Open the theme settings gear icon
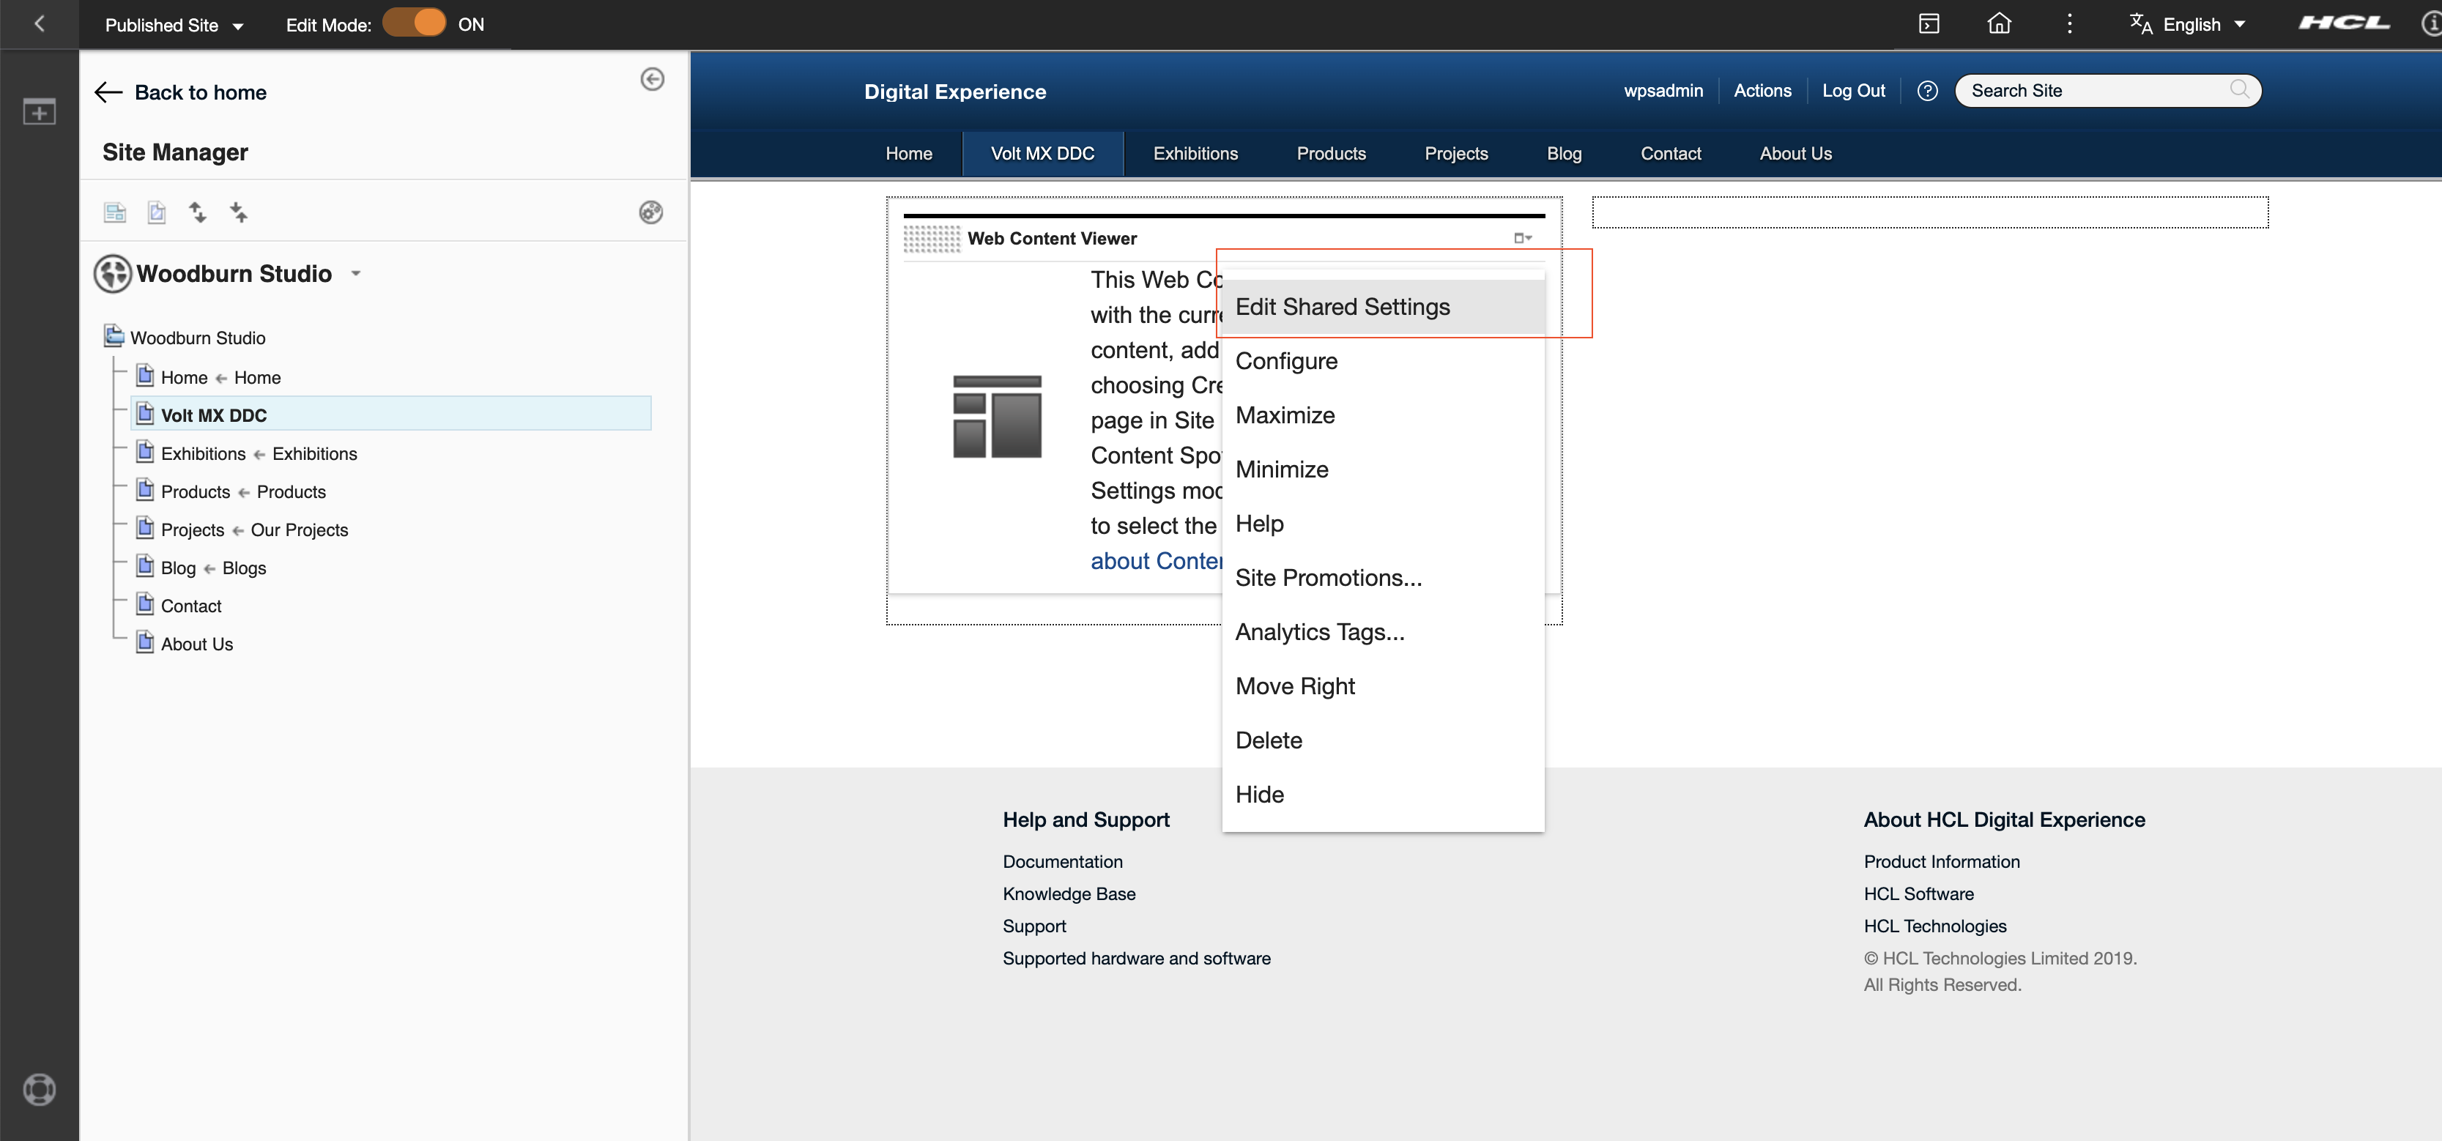 pyautogui.click(x=651, y=212)
